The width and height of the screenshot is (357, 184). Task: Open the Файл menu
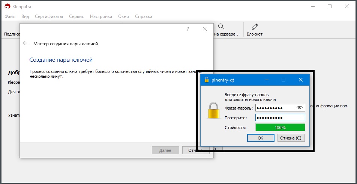tap(10, 16)
